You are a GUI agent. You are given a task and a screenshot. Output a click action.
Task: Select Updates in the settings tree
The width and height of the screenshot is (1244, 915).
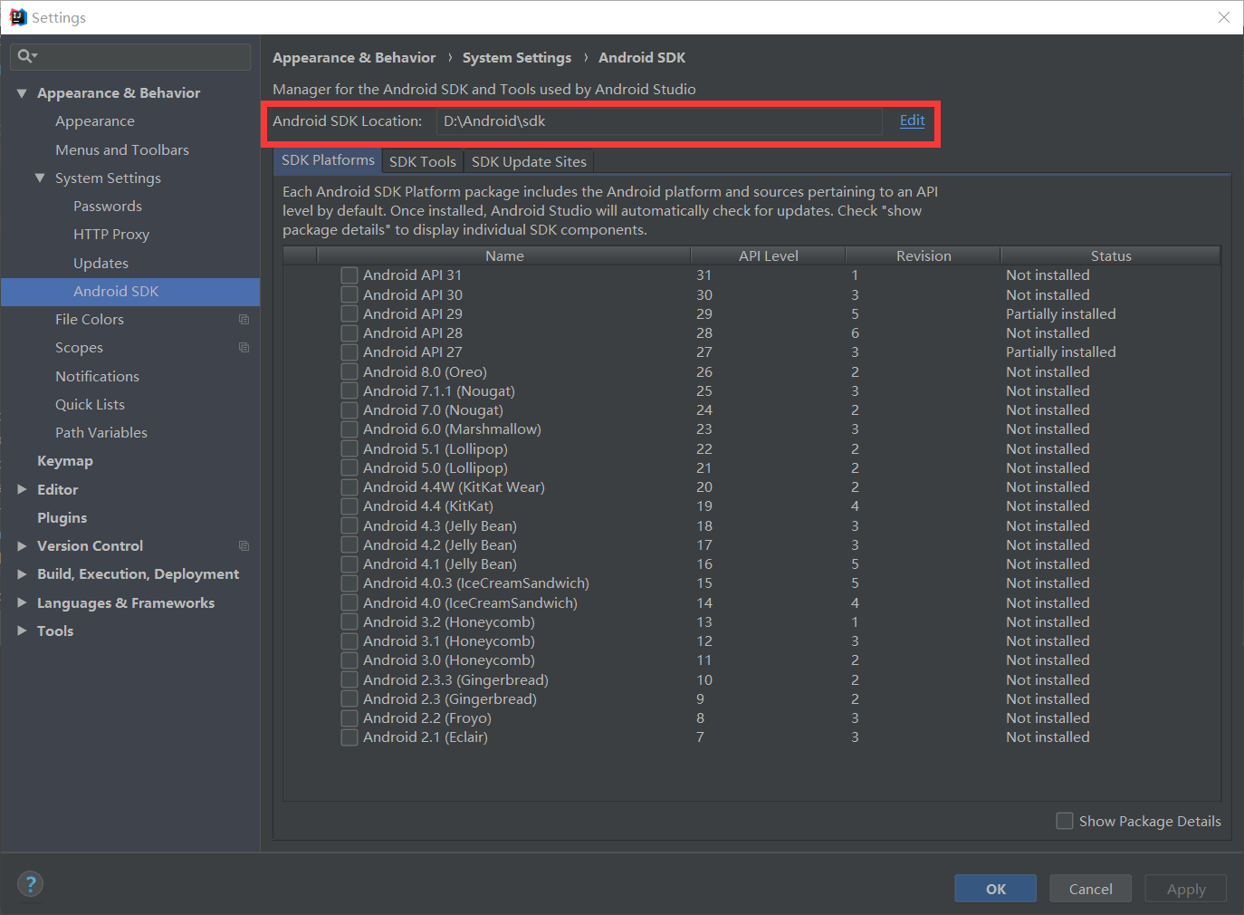pyautogui.click(x=100, y=263)
